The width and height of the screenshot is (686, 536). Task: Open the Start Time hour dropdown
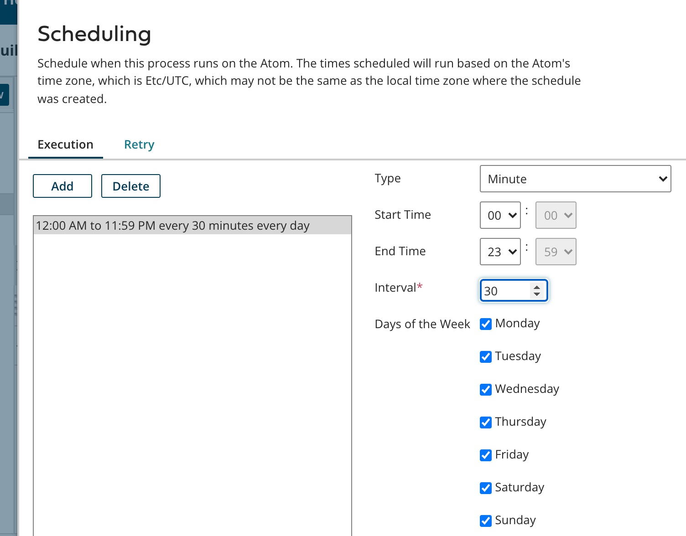(500, 215)
